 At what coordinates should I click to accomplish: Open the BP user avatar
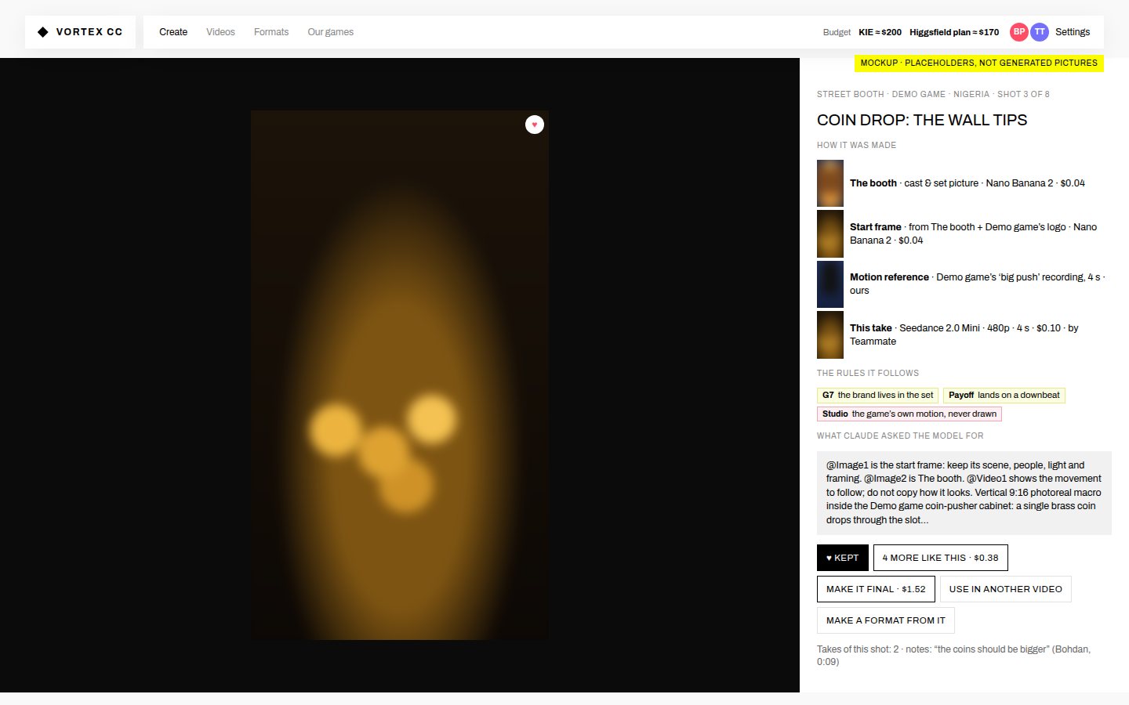click(1019, 32)
